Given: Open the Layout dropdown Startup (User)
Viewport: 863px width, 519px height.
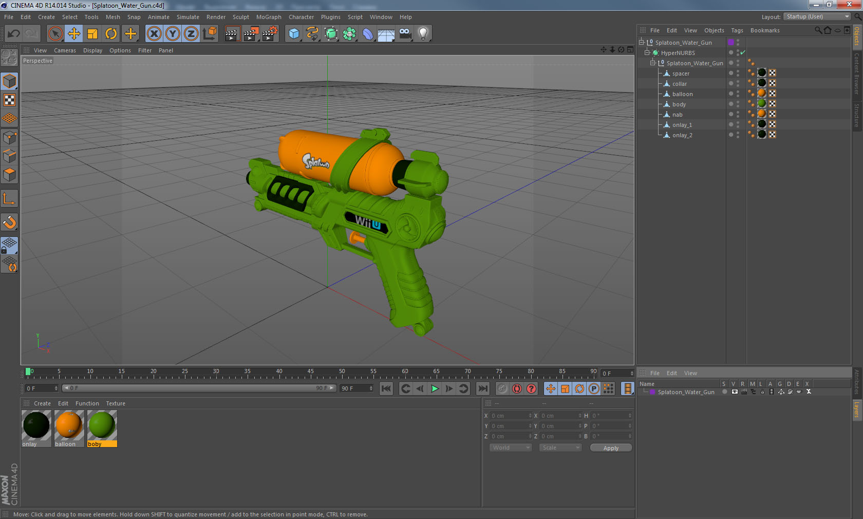Looking at the screenshot, I should (x=818, y=16).
